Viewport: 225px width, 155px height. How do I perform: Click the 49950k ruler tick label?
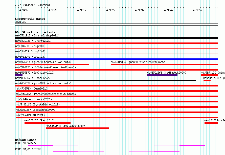click(53, 10)
